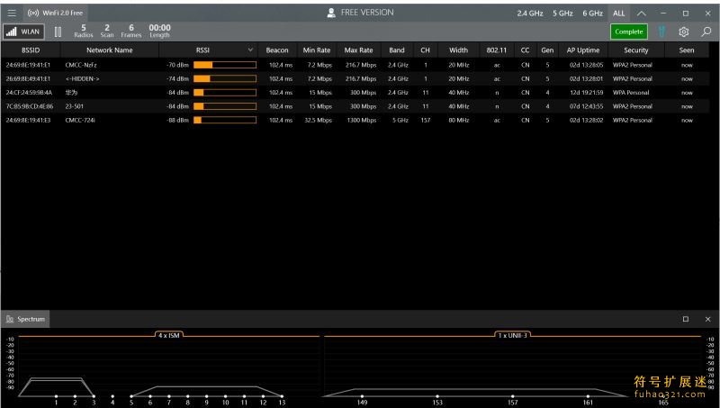Select the ALL bands filter
720x408 pixels.
click(x=618, y=14)
